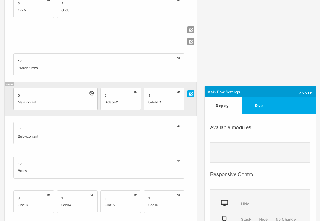
Task: Toggle visibility eye on Below block
Action: 178,161
